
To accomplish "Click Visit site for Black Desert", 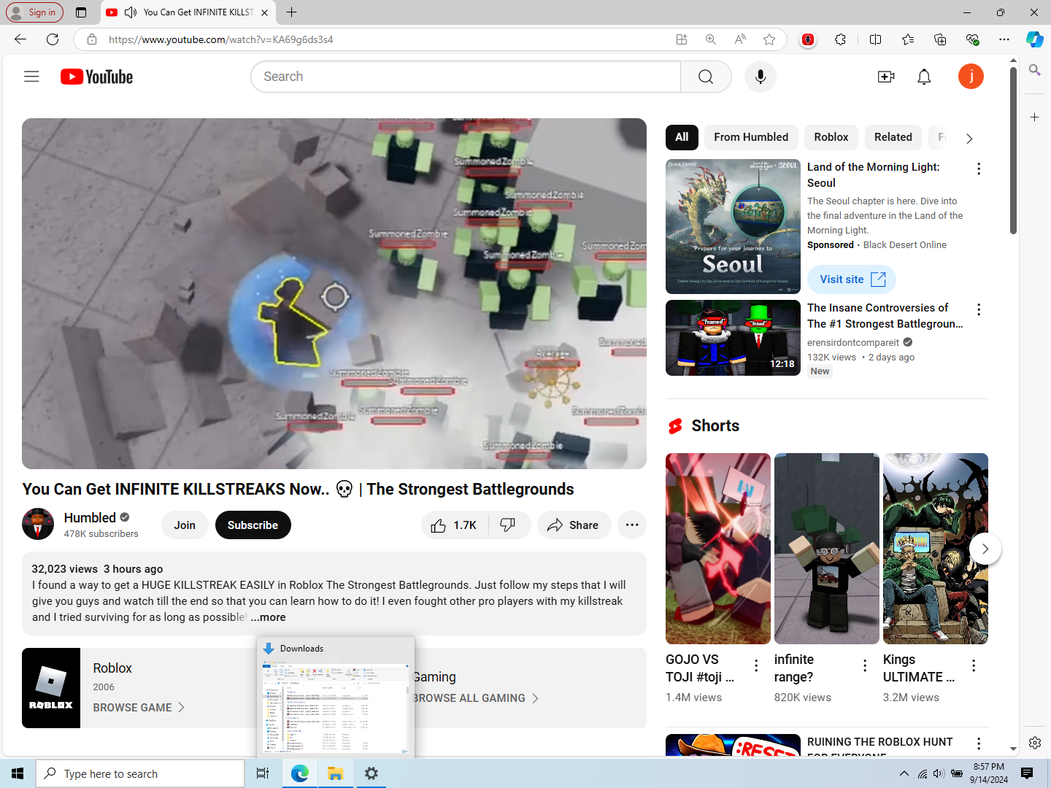I will (852, 279).
